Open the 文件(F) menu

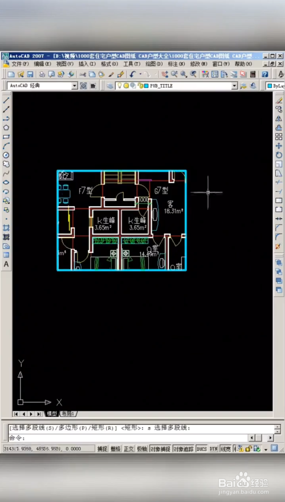click(x=20, y=64)
